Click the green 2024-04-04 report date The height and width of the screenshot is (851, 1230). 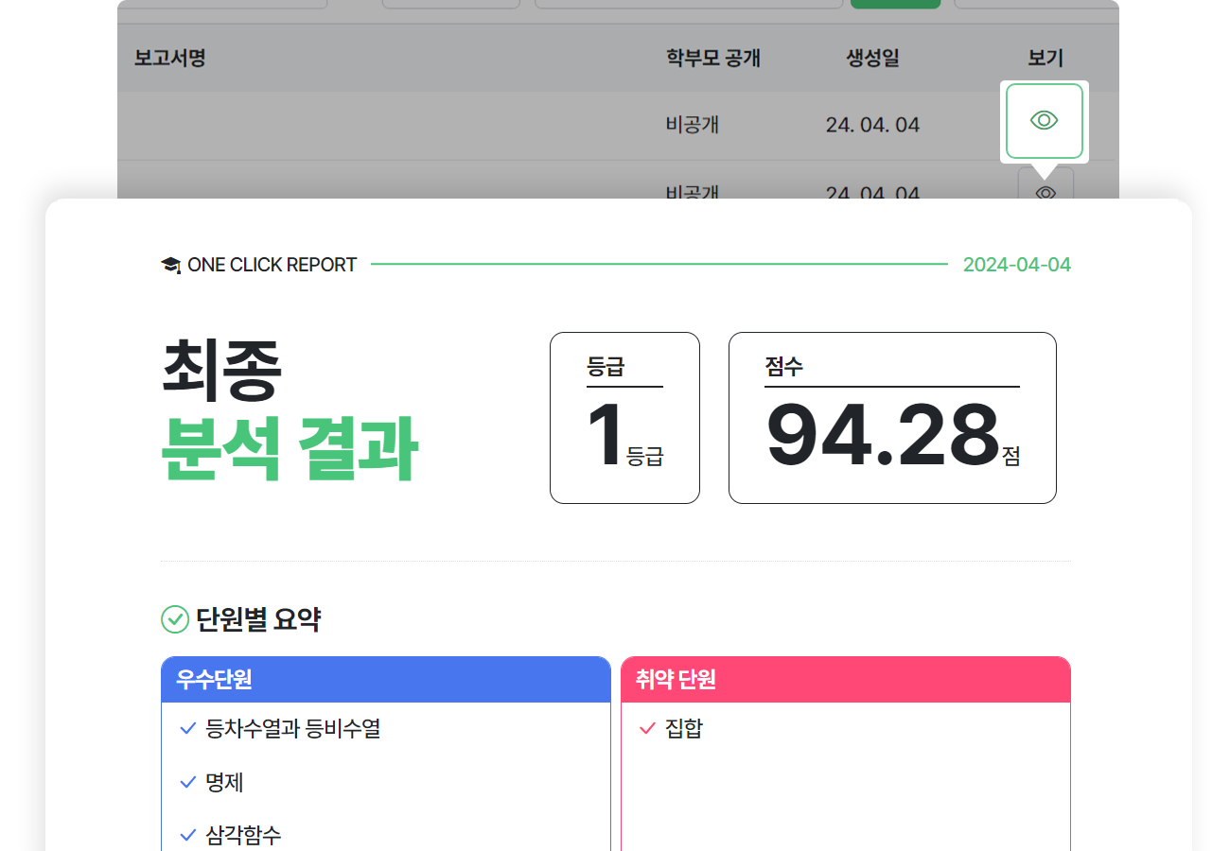tap(1016, 265)
